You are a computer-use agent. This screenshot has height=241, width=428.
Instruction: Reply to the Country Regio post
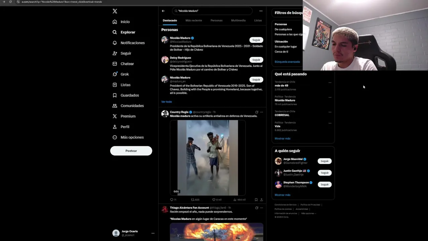tap(173, 199)
